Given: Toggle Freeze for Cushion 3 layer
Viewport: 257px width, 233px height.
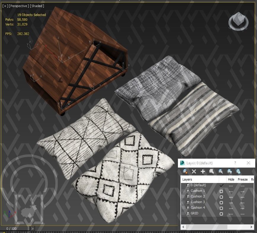Looking at the screenshot, I should [242, 203].
